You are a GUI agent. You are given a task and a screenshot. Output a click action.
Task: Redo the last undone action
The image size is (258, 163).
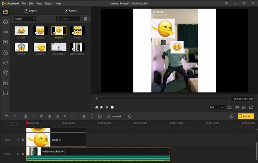[14, 116]
